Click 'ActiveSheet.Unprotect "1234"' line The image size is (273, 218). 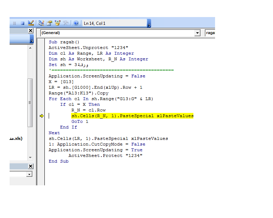tap(89, 48)
